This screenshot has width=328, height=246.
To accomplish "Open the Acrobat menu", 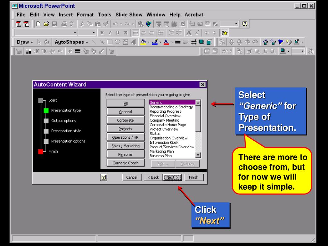I will (x=194, y=15).
